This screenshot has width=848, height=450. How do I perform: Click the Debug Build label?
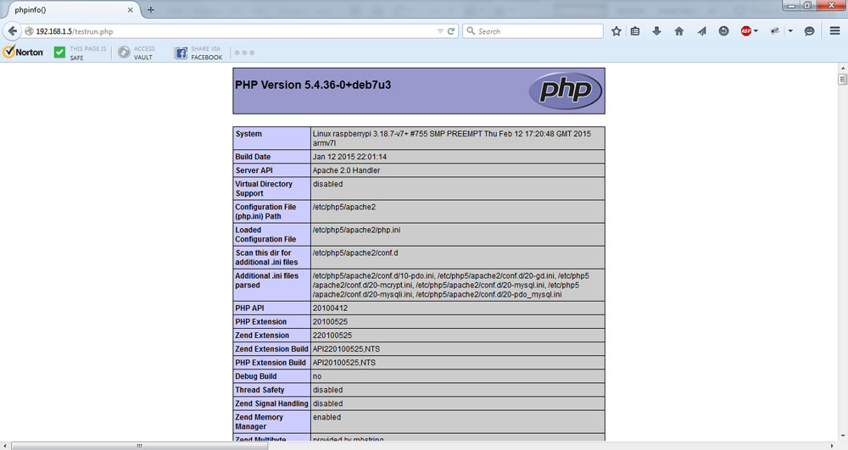click(x=256, y=376)
